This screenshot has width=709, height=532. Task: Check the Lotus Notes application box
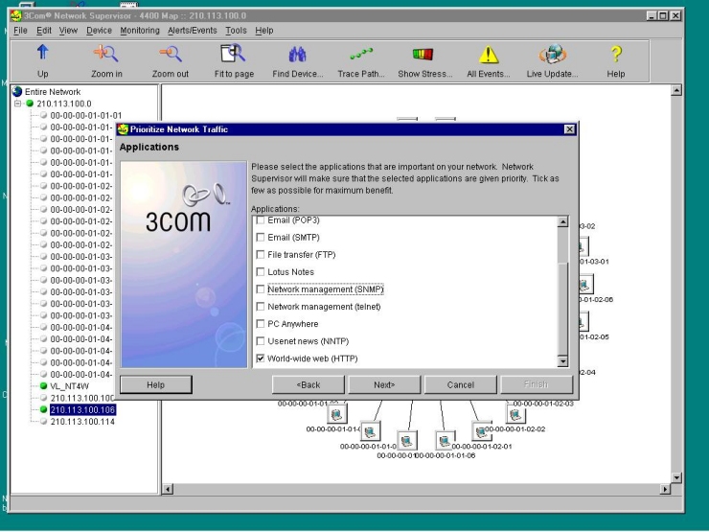tap(261, 272)
